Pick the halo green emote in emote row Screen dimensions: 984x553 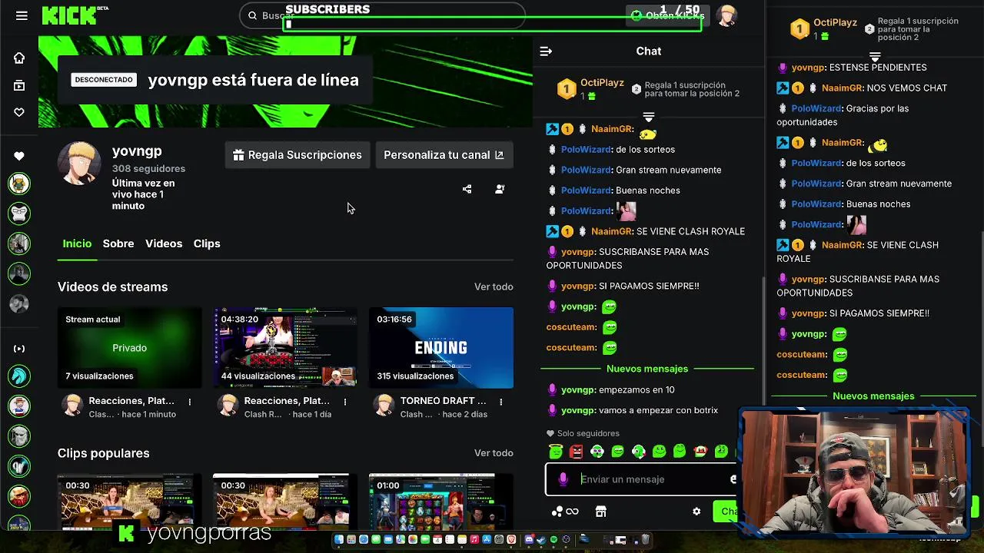(x=556, y=452)
